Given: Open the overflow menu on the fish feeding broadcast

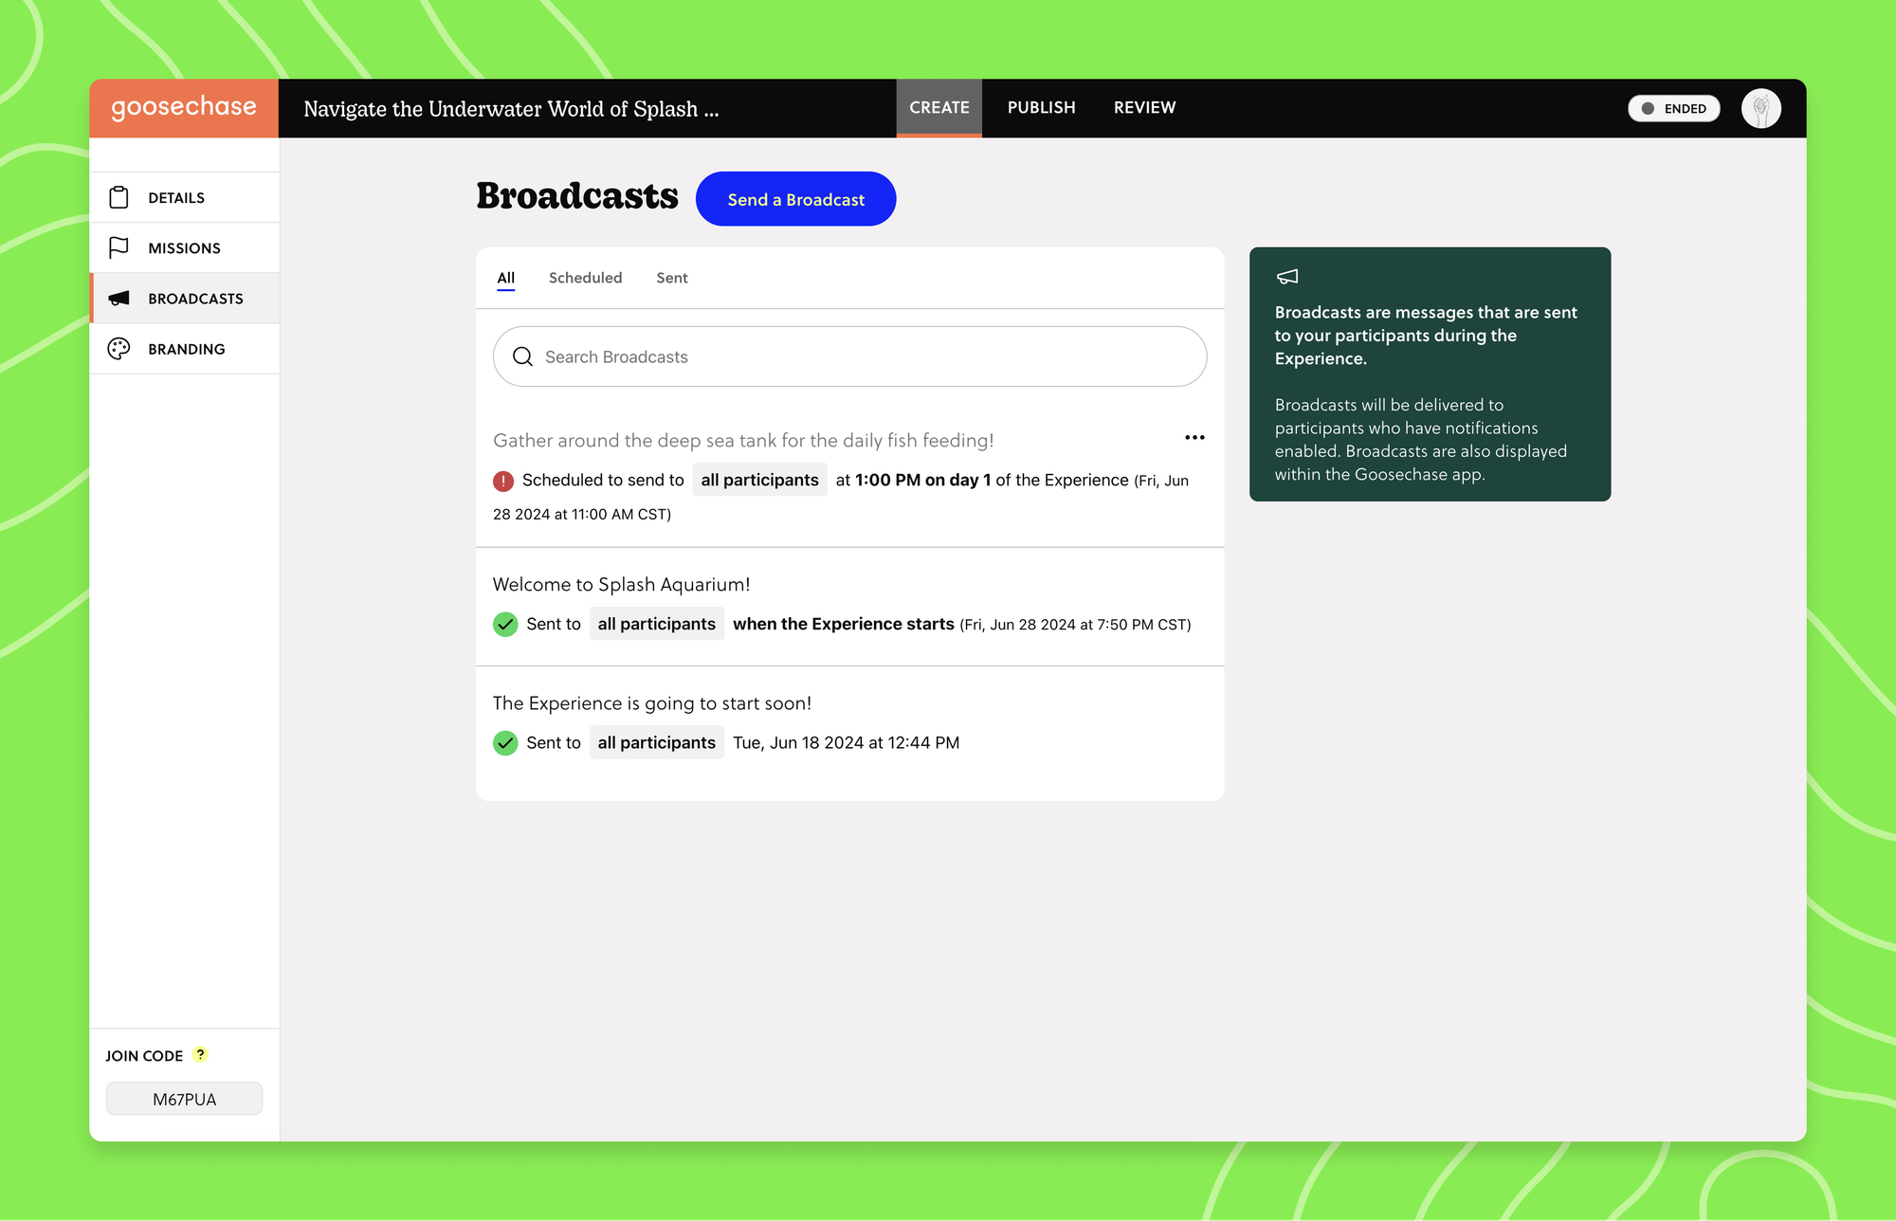Looking at the screenshot, I should [x=1194, y=437].
